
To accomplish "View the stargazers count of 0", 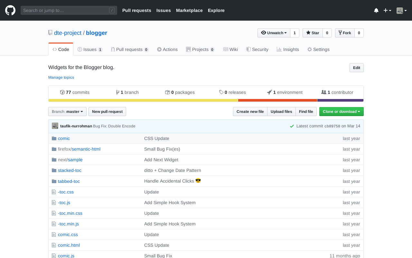I will 327,33.
